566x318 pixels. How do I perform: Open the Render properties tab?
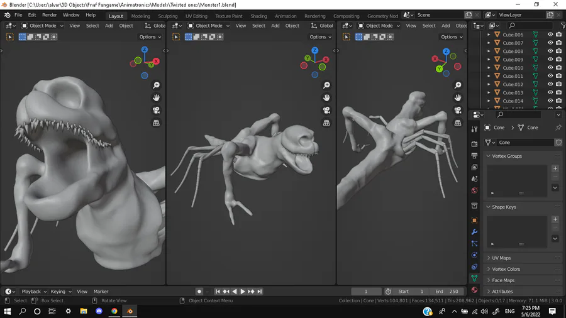(x=474, y=144)
